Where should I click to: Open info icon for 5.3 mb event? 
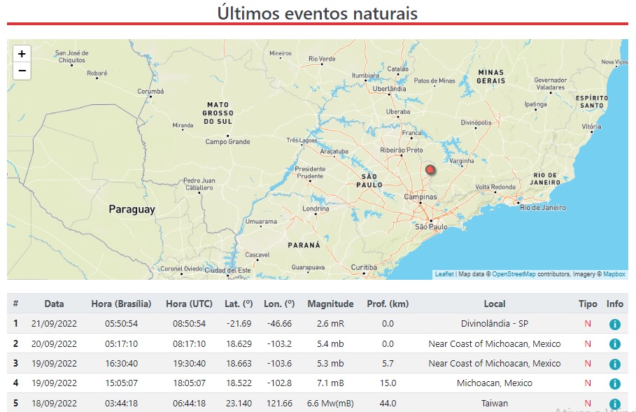click(x=614, y=364)
